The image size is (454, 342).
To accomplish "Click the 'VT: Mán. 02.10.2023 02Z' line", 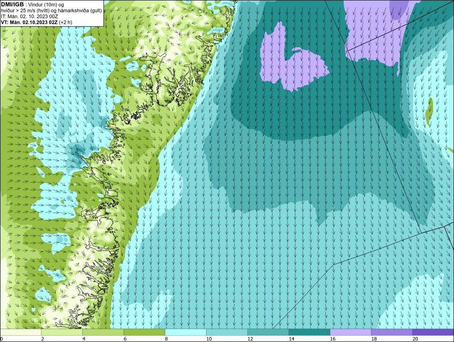I will [29, 22].
